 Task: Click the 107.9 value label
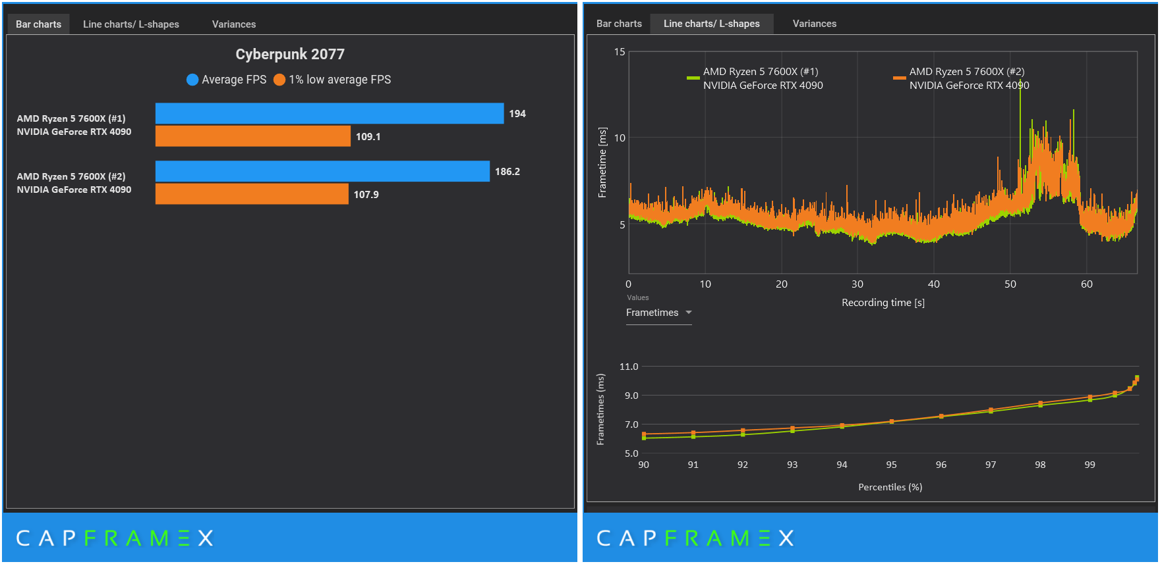click(x=366, y=195)
